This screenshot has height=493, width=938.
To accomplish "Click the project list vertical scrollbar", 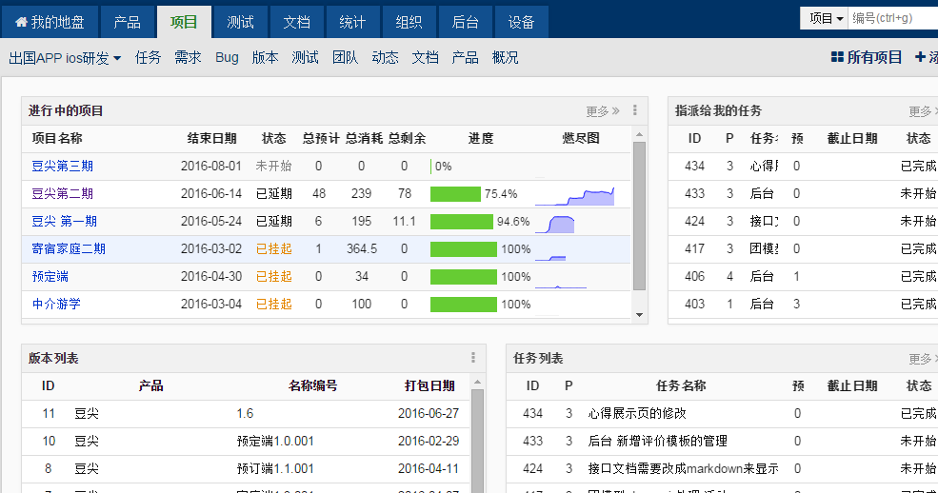I will pyautogui.click(x=639, y=219).
